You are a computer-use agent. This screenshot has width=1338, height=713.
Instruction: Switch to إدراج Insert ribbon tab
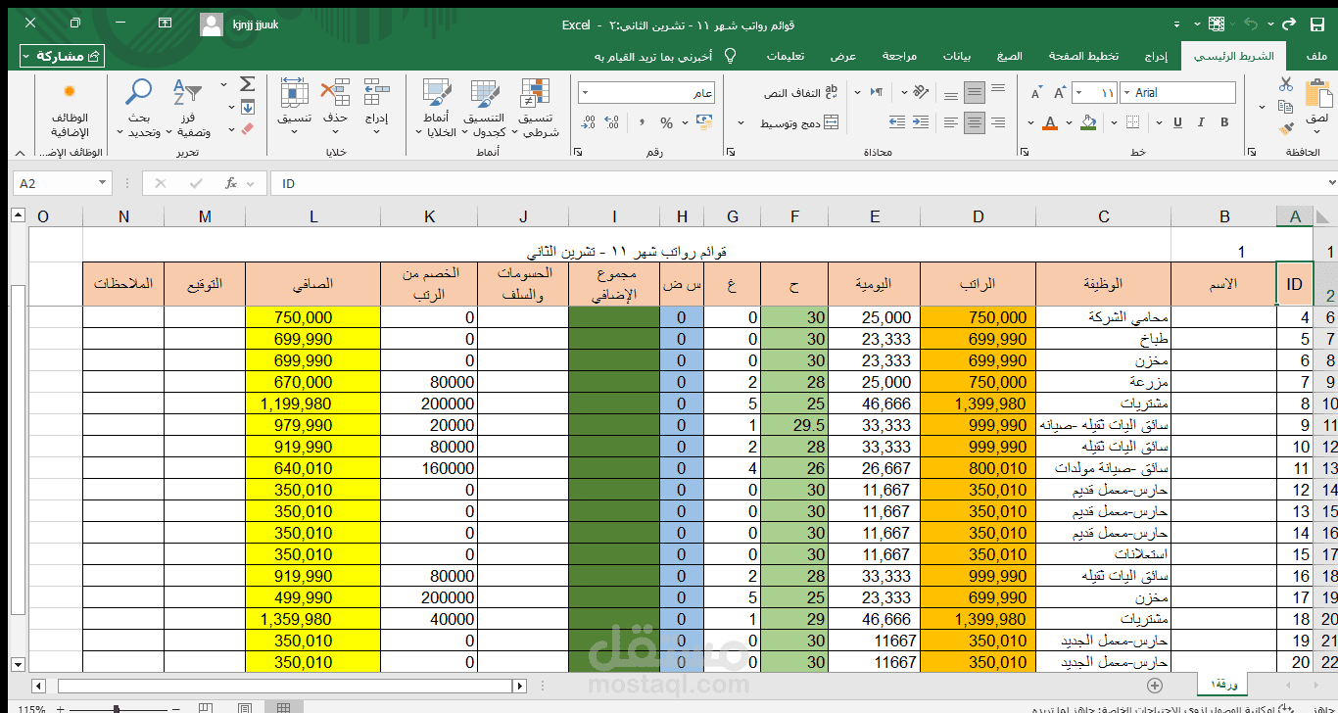pyautogui.click(x=1157, y=56)
